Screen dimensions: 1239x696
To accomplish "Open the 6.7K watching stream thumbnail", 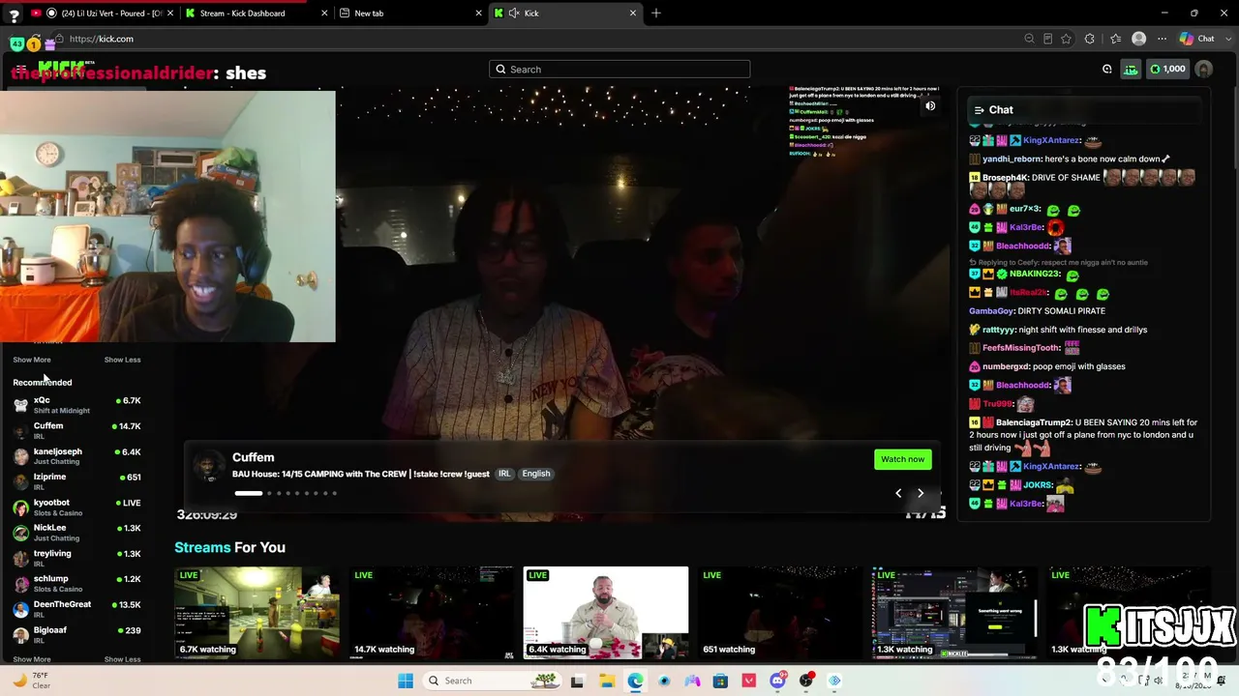I will (x=257, y=612).
